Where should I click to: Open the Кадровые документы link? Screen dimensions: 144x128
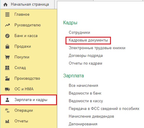[88, 40]
